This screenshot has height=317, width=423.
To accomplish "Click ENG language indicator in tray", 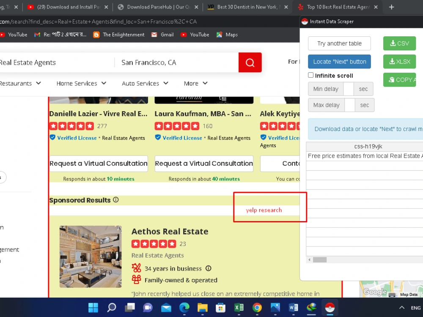I will [x=415, y=308].
